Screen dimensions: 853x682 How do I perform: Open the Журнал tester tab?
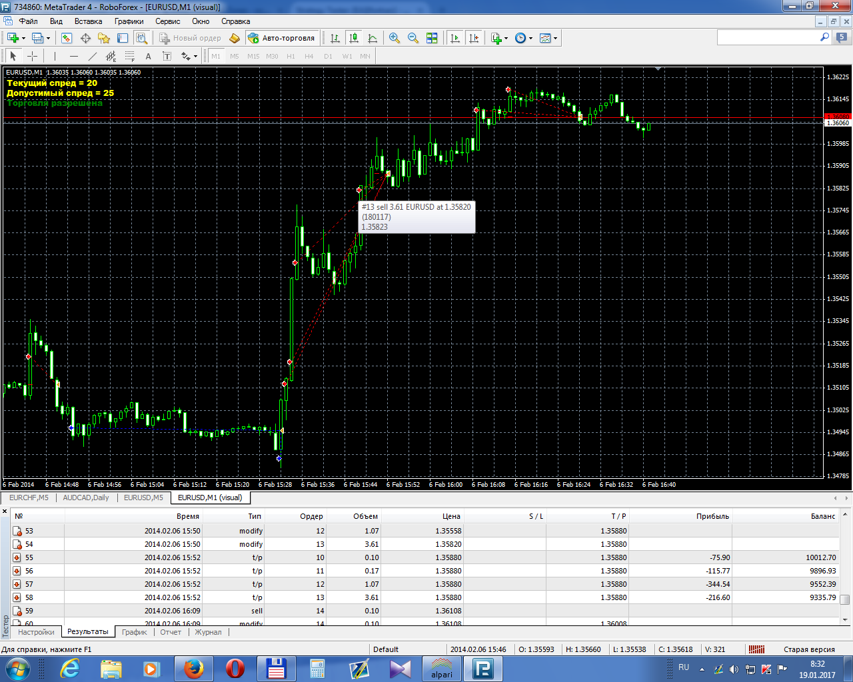tap(208, 632)
